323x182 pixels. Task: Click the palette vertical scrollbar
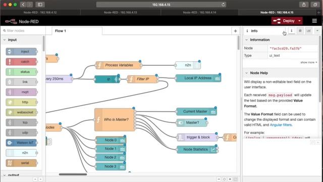(x=44, y=44)
